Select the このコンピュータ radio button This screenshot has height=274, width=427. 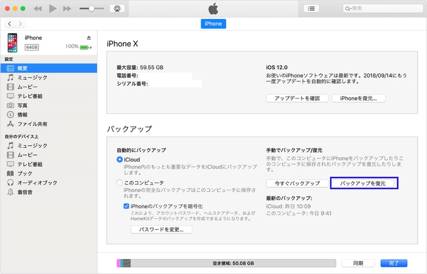pos(120,182)
